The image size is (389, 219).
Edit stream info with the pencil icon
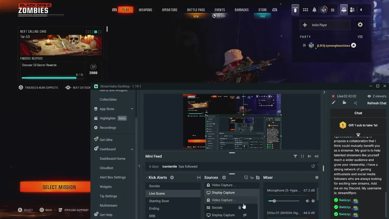333,103
